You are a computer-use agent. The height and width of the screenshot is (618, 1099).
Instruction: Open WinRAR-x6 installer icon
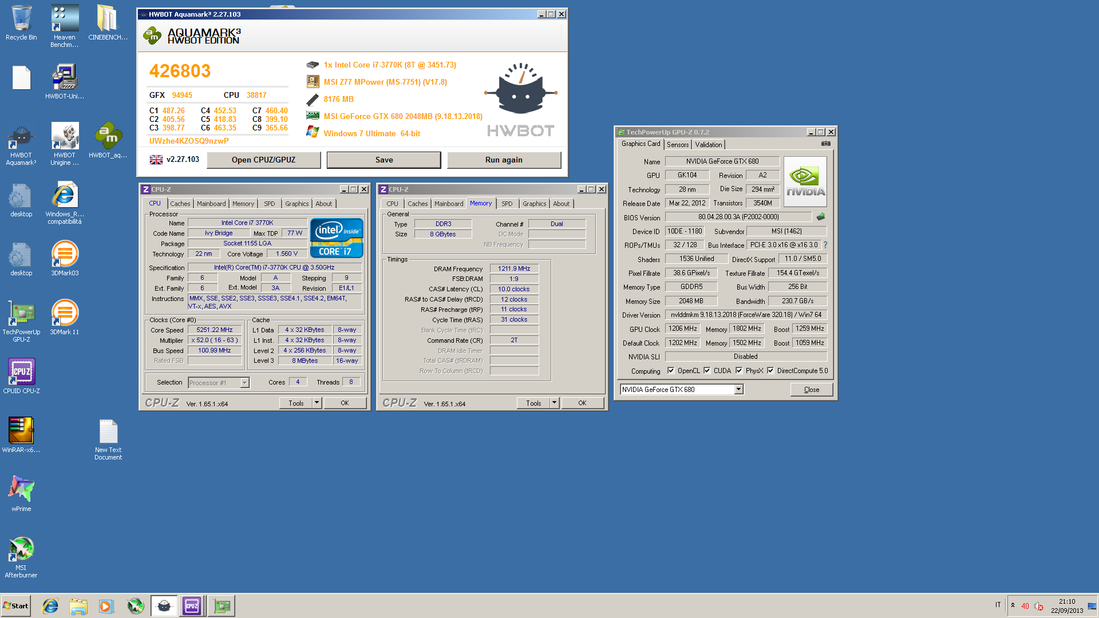(21, 435)
